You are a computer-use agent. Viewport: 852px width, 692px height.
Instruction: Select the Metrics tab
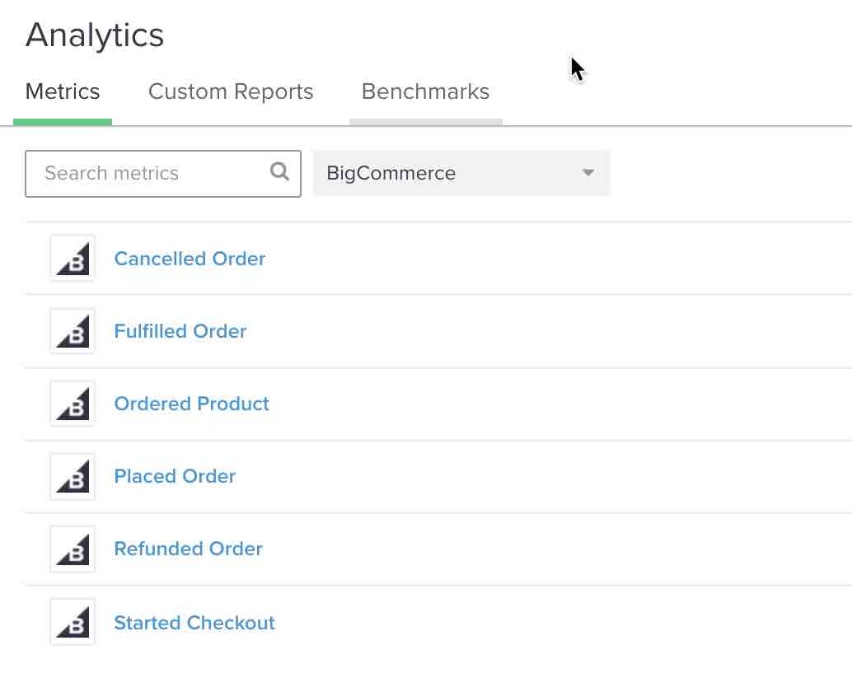tap(63, 91)
